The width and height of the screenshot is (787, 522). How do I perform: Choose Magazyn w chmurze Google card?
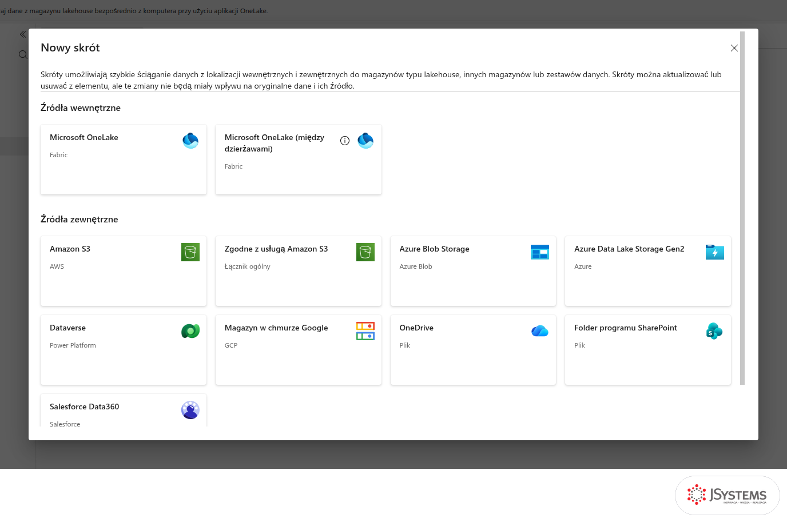click(x=299, y=350)
